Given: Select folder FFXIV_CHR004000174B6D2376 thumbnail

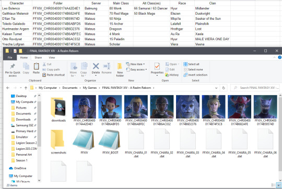Looking at the screenshot, I should coord(188,107).
